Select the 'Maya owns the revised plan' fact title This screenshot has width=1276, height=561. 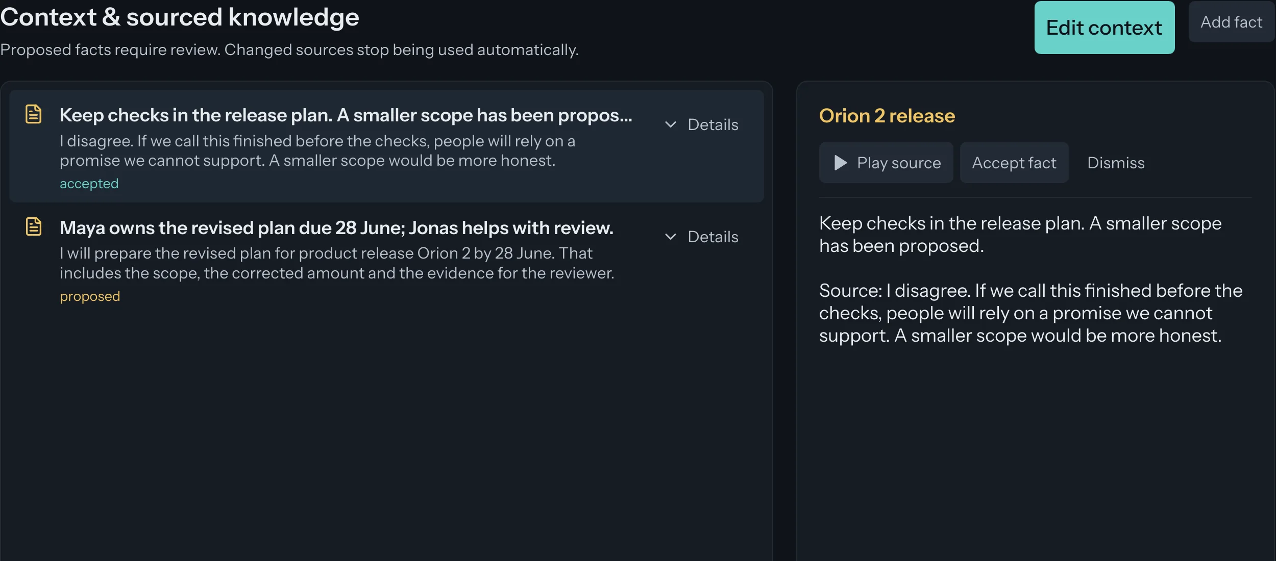pyautogui.click(x=336, y=228)
